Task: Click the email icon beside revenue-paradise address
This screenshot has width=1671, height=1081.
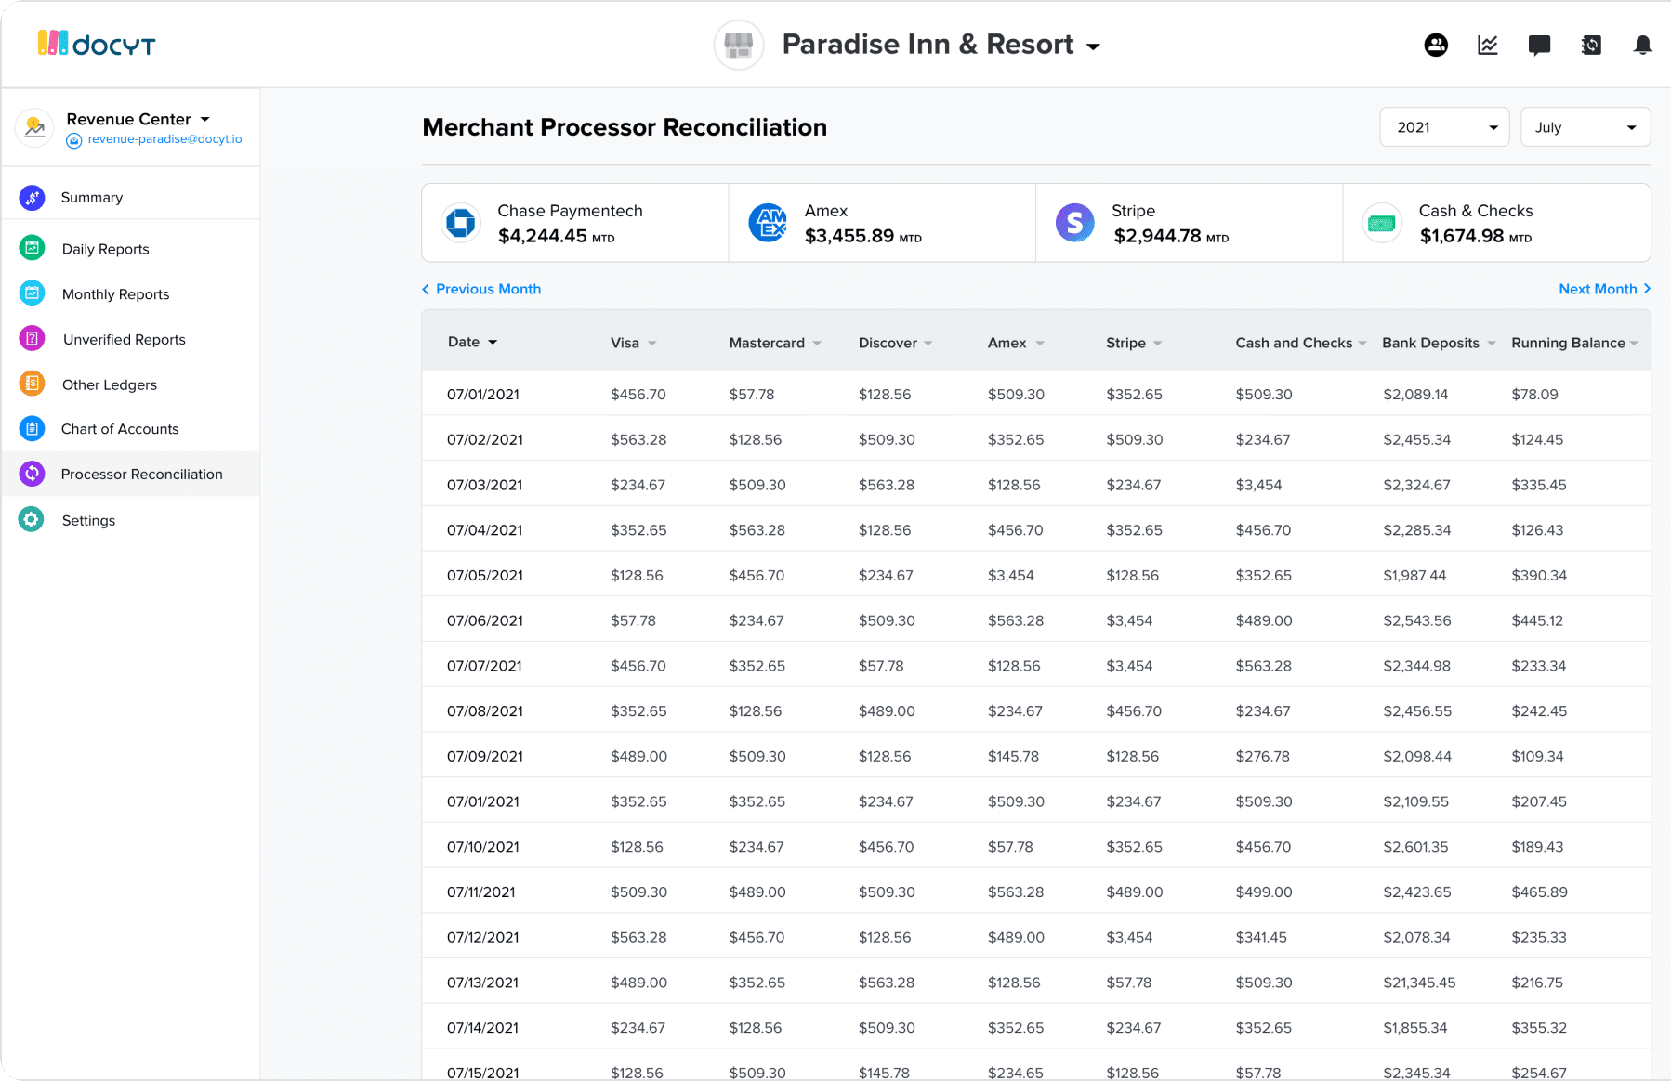Action: [74, 140]
